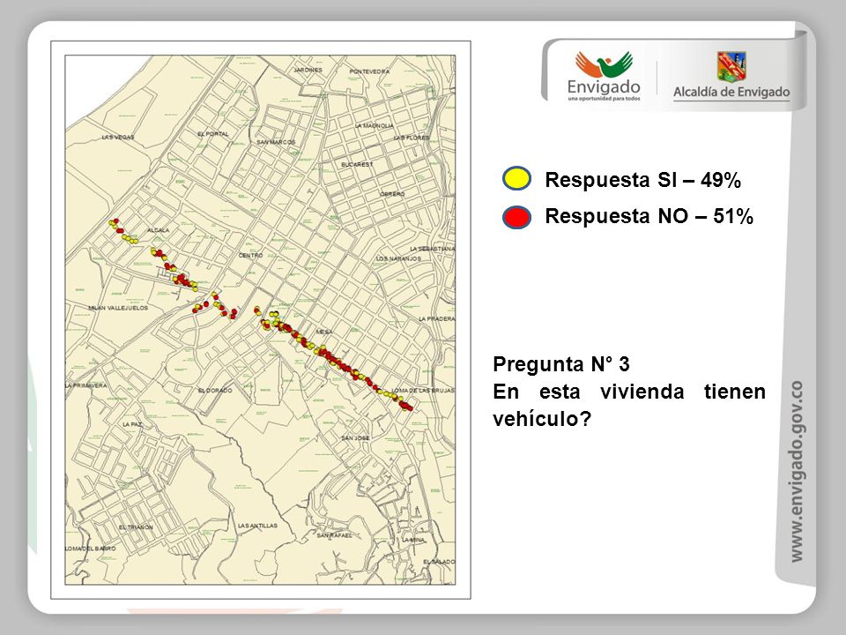Click the yellow Respuesta SI legend circle
This screenshot has height=635, width=846.
click(x=517, y=178)
